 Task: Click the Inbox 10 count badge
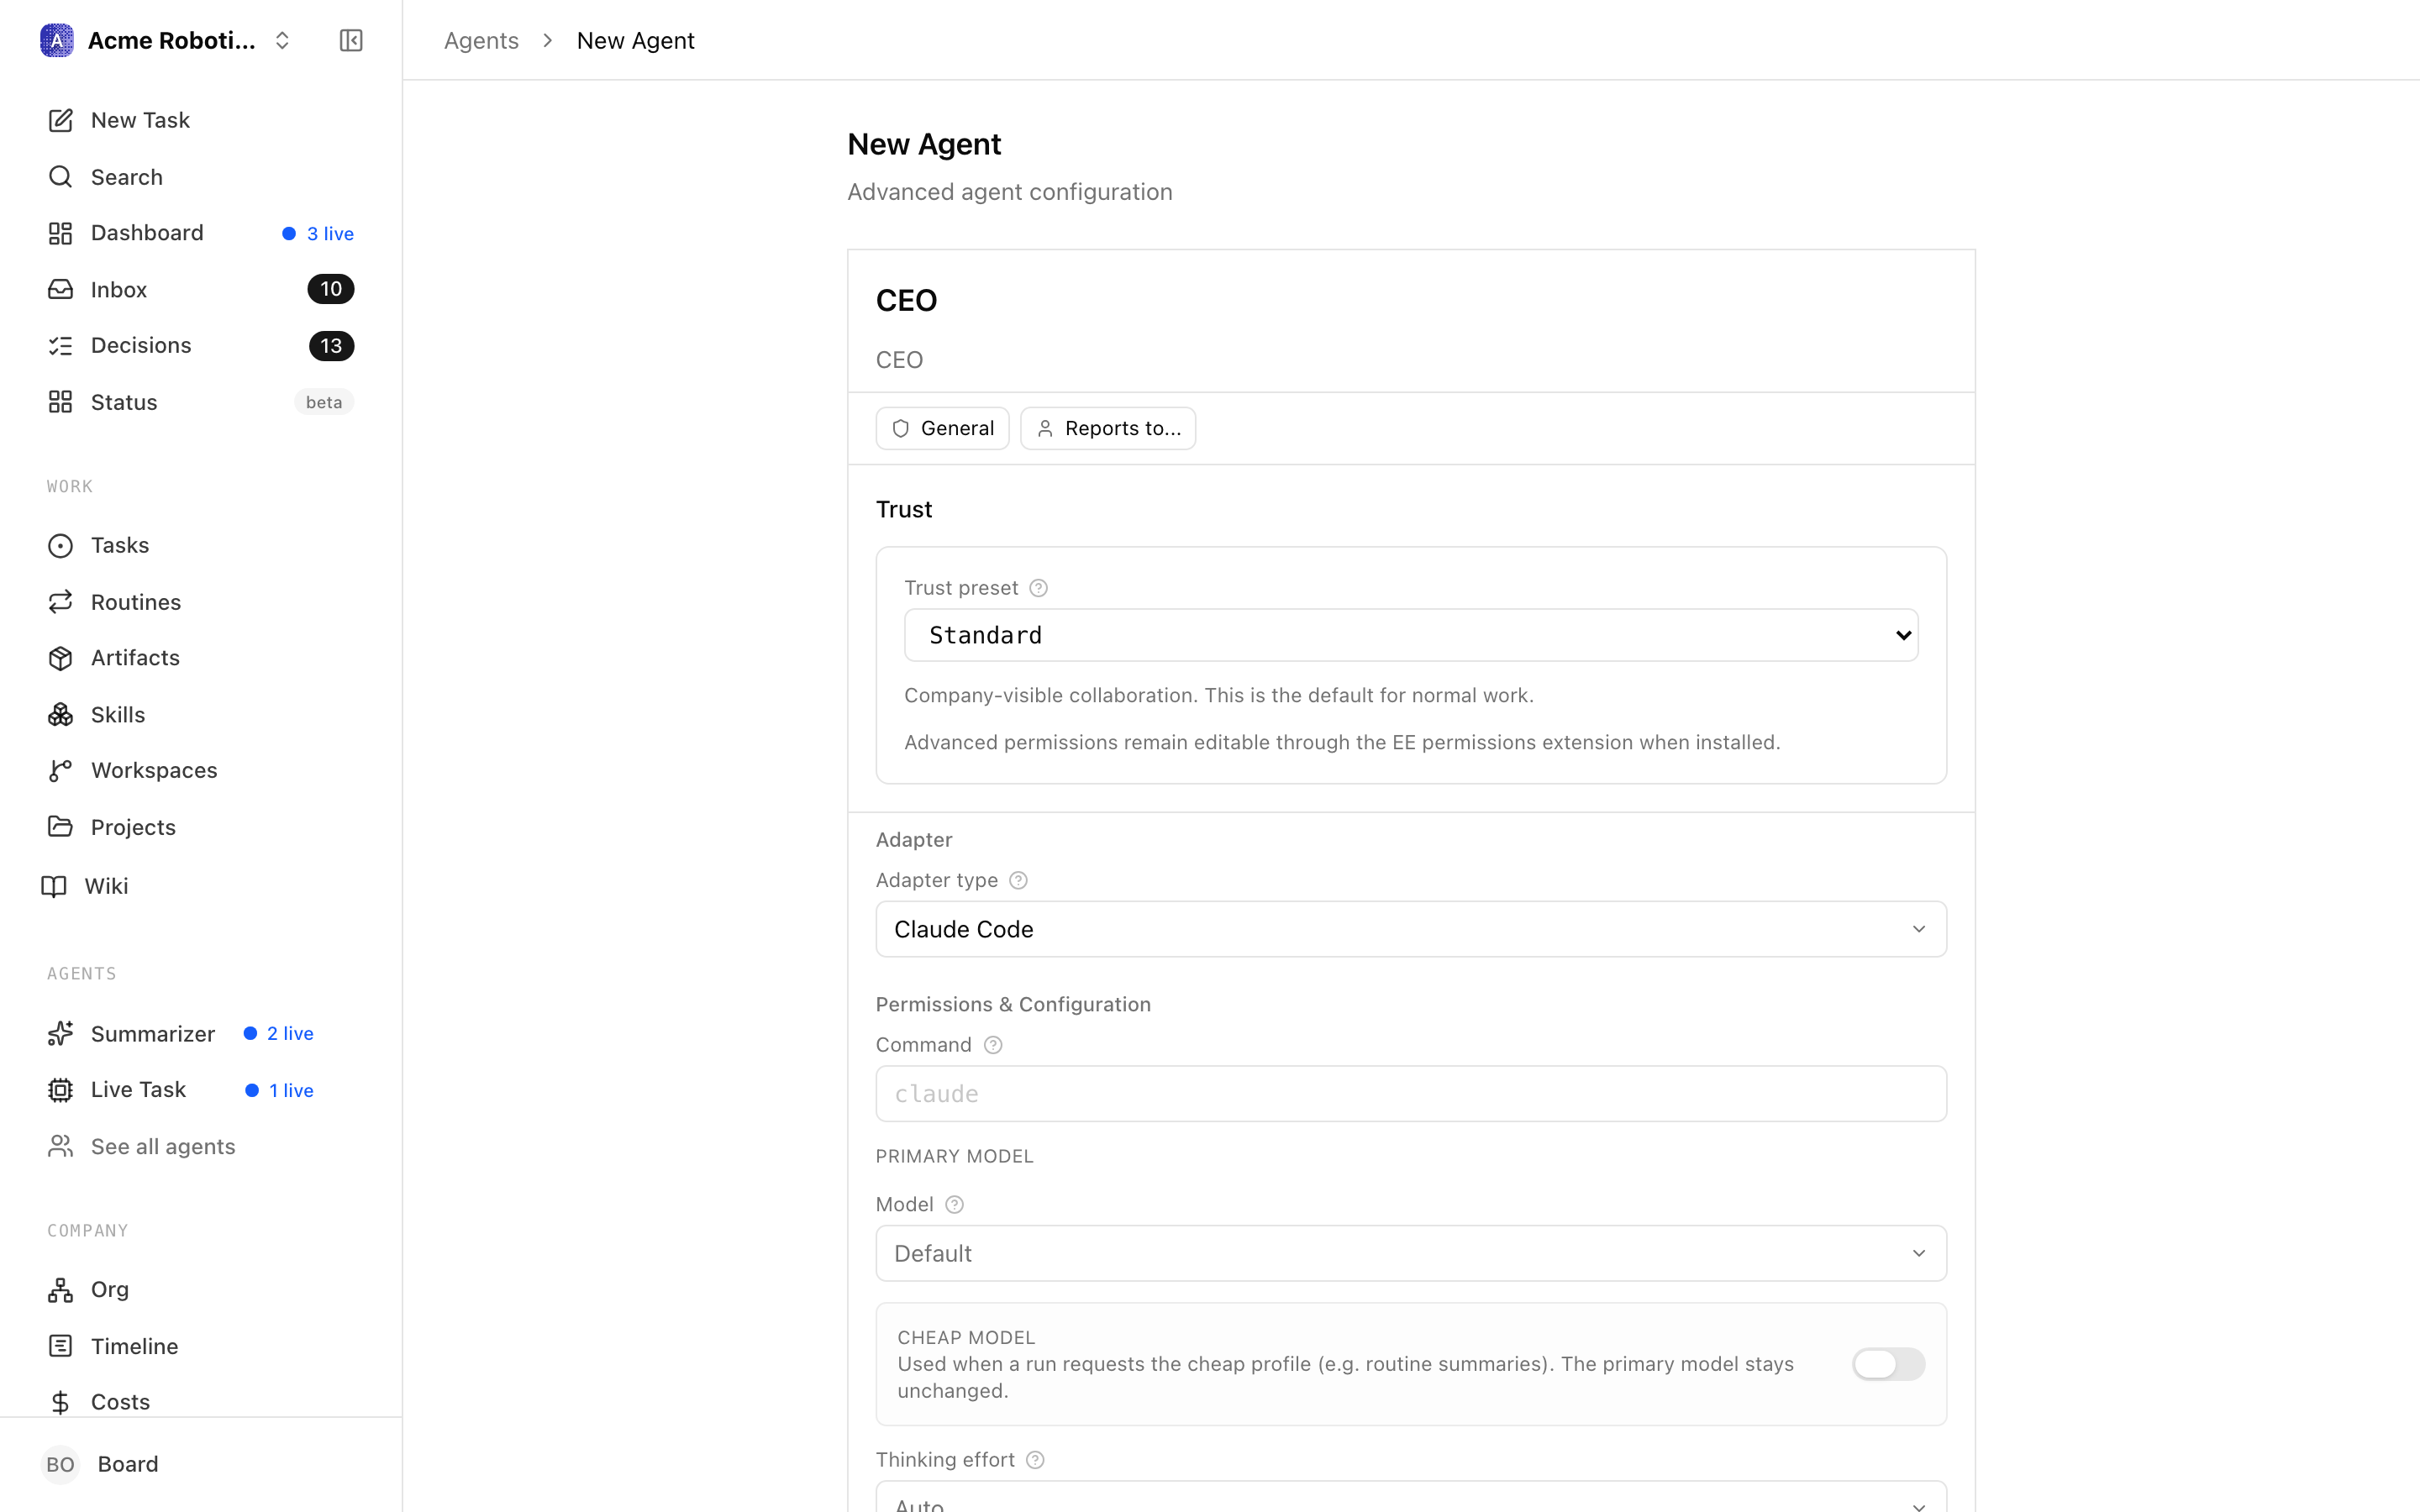point(331,289)
